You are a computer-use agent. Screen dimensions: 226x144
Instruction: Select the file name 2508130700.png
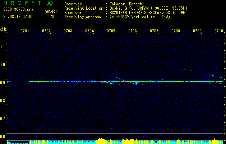click(18, 9)
